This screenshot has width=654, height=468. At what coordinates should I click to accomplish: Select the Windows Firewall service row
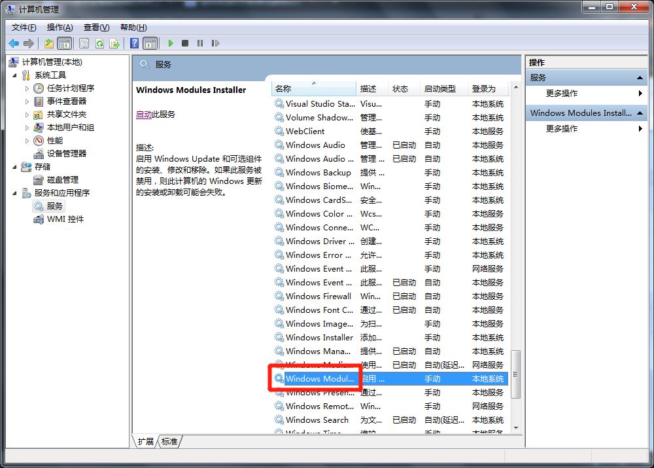tap(318, 297)
